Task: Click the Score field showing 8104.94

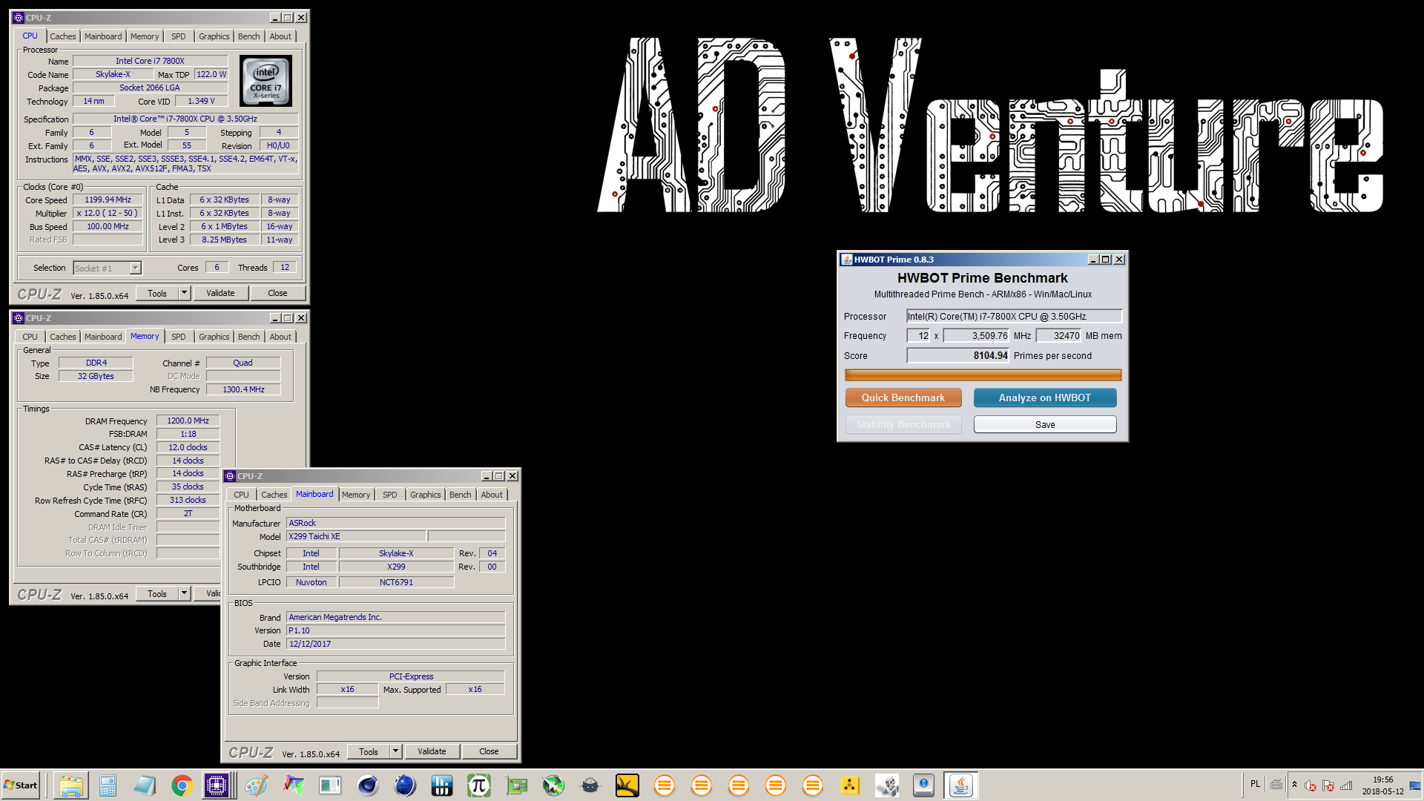Action: (x=957, y=355)
